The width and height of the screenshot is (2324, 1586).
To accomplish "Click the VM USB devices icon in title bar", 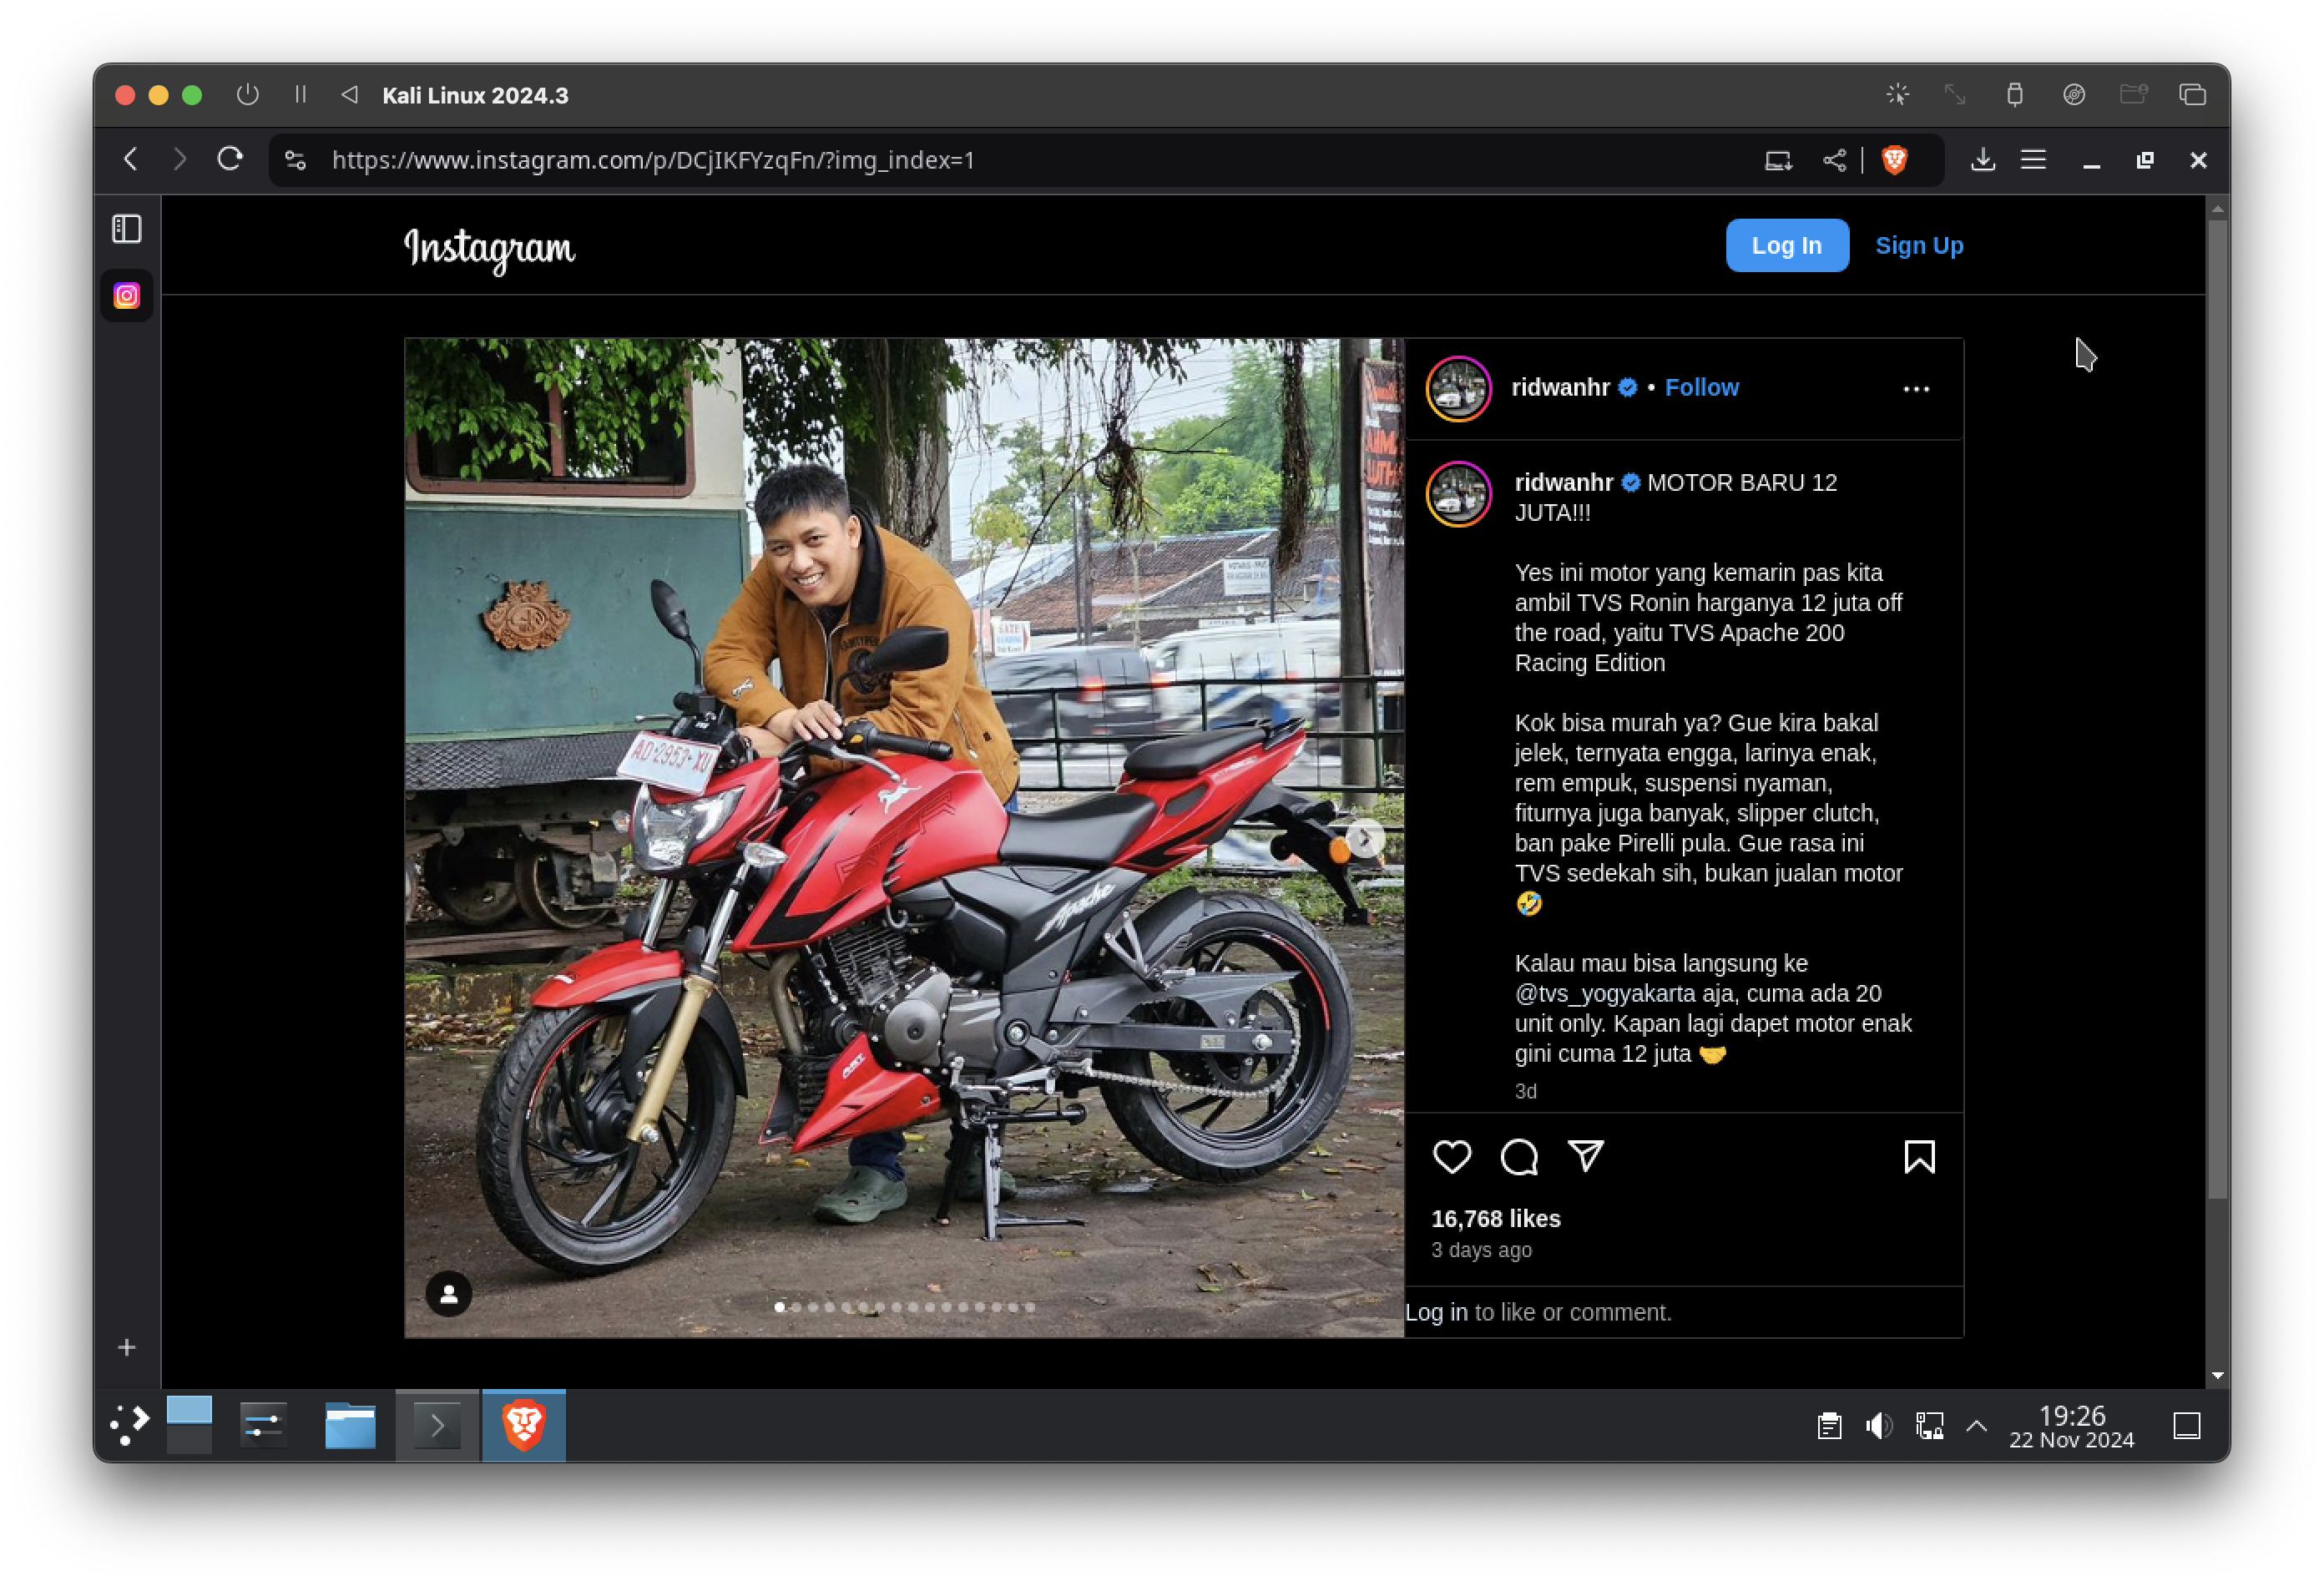I will coord(2014,95).
